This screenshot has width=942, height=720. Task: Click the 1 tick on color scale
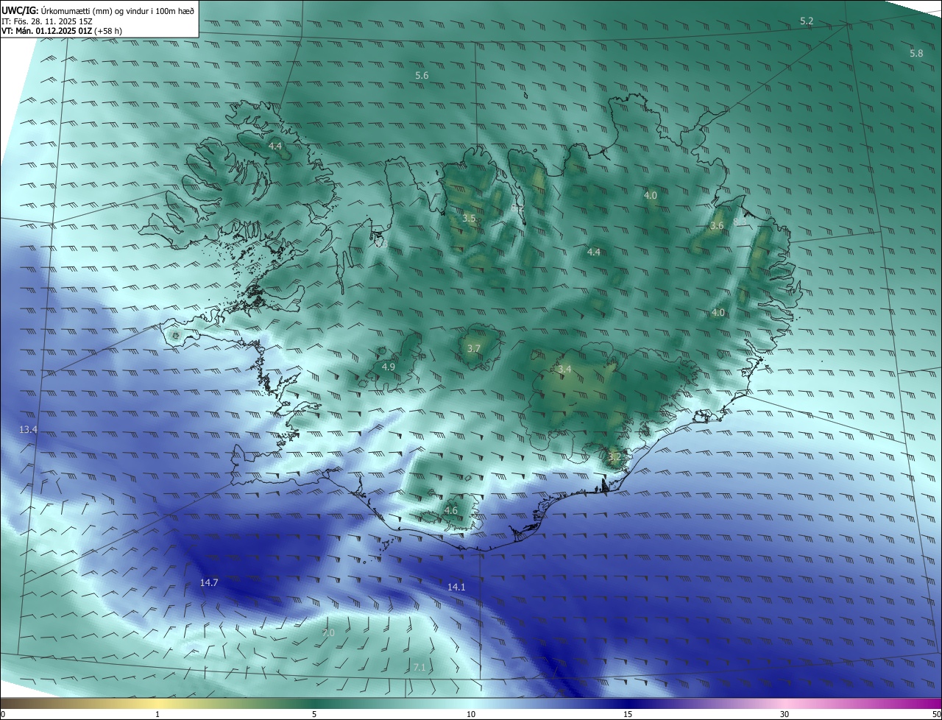(x=157, y=714)
